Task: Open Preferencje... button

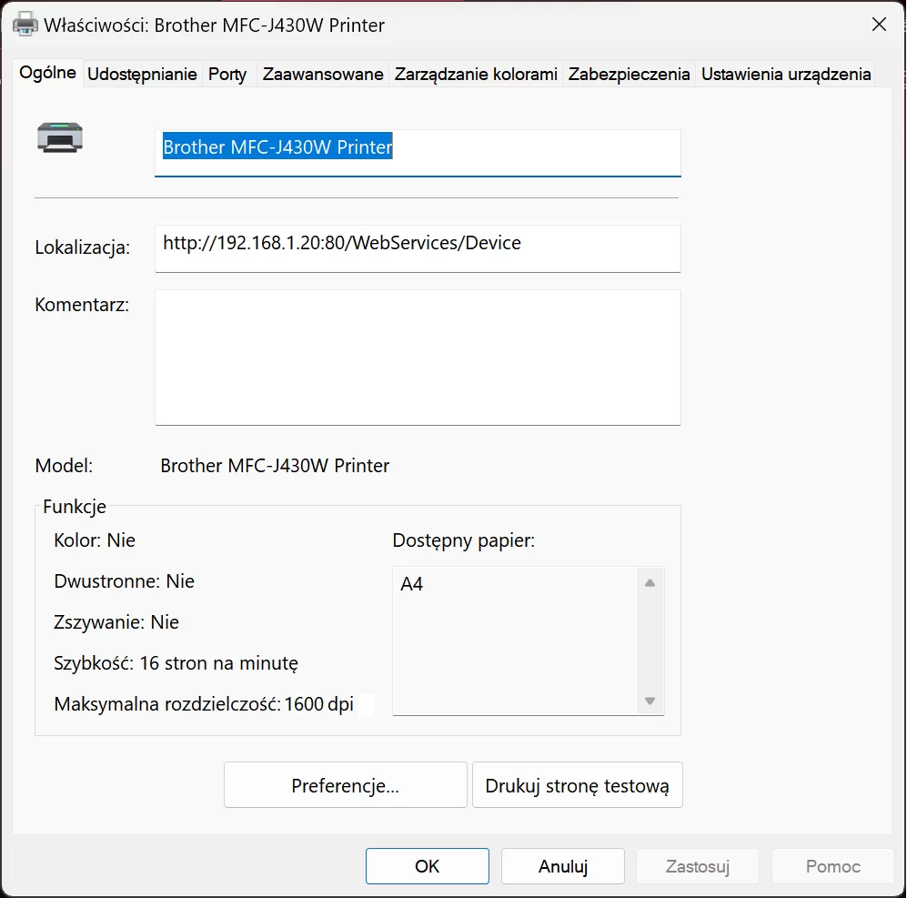Action: (x=346, y=785)
